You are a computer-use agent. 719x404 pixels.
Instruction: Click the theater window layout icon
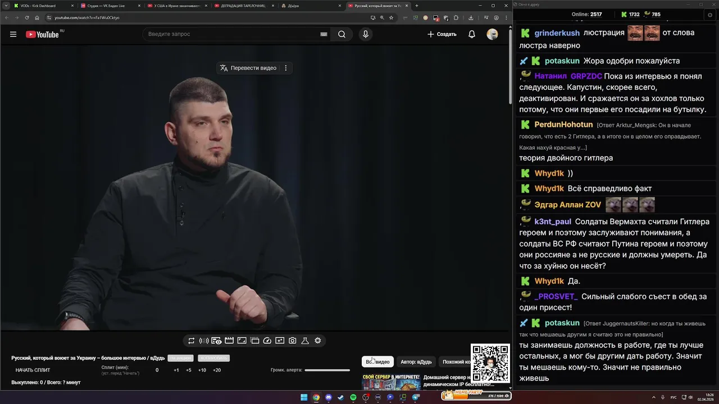click(254, 341)
